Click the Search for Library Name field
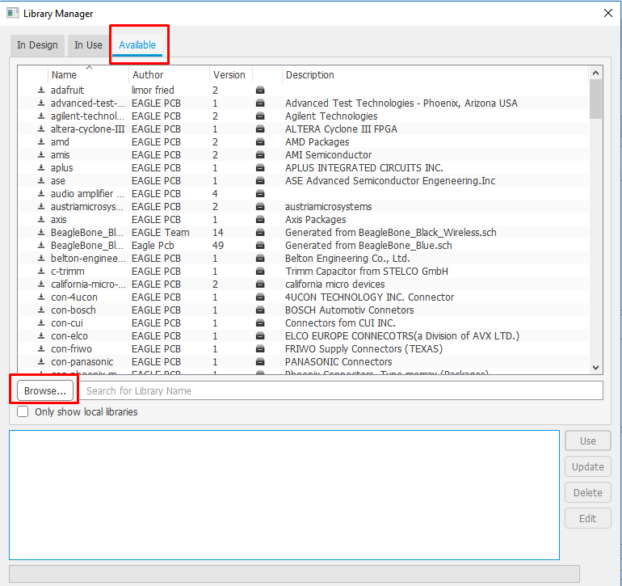 click(341, 390)
